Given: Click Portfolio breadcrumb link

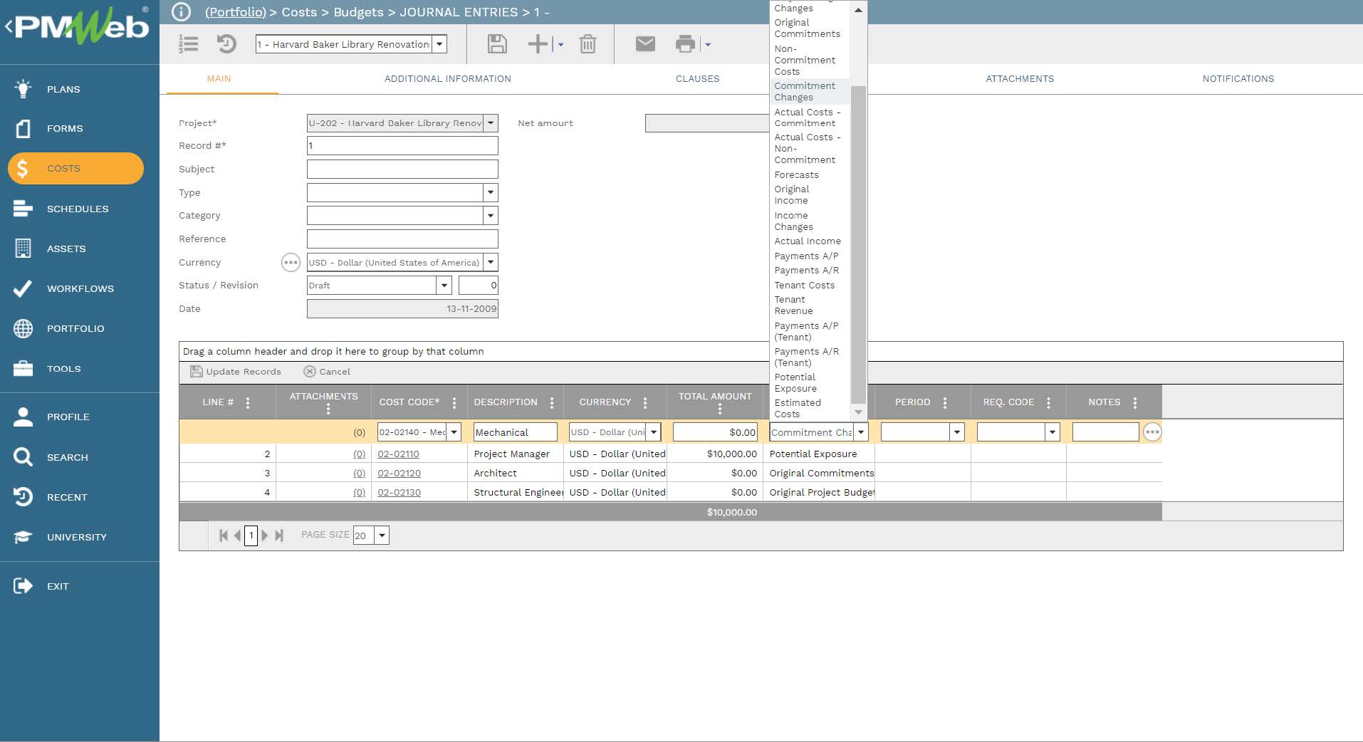Looking at the screenshot, I should click(x=236, y=12).
